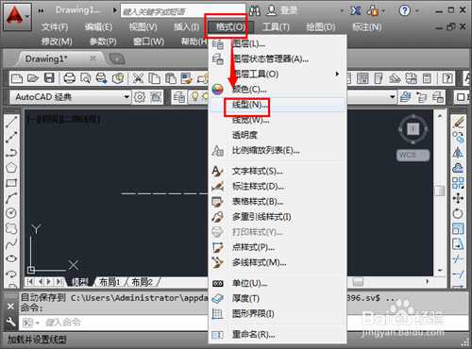Open the 工具(T) menu

(x=276, y=27)
